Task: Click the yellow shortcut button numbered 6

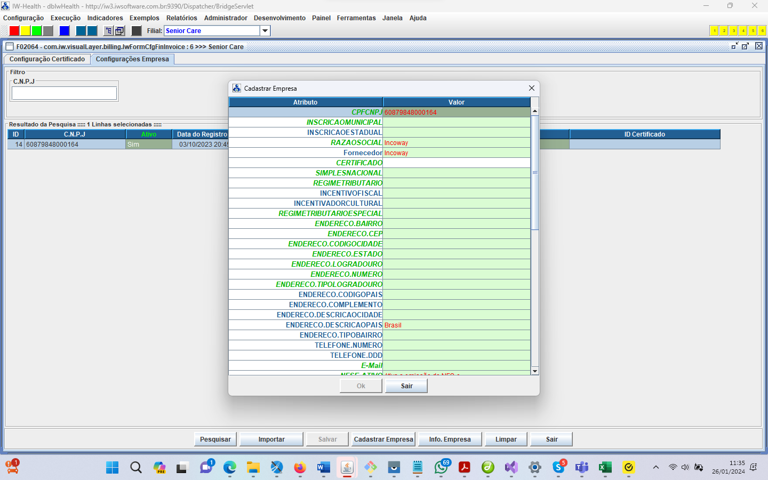Action: 762,31
